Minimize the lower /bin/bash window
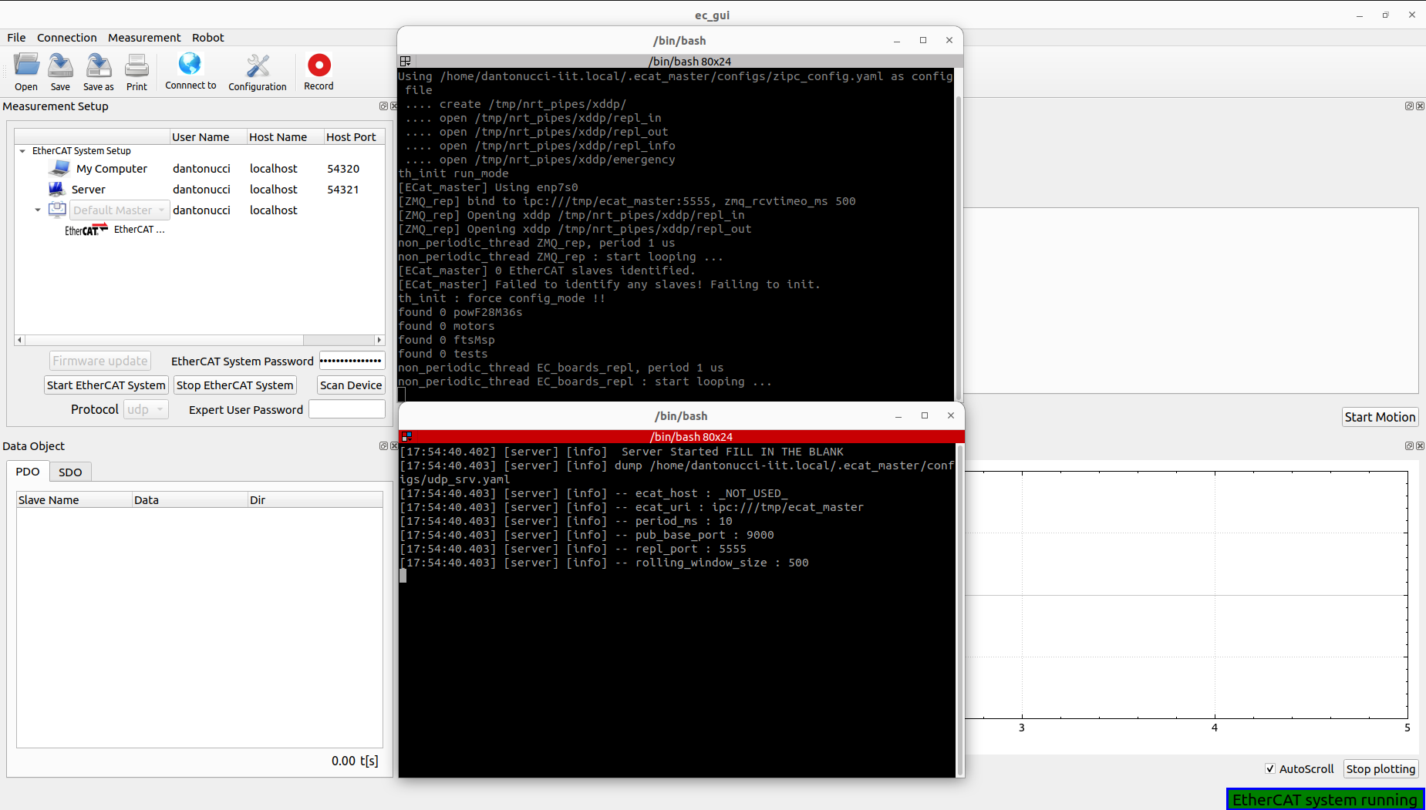 [x=898, y=416]
